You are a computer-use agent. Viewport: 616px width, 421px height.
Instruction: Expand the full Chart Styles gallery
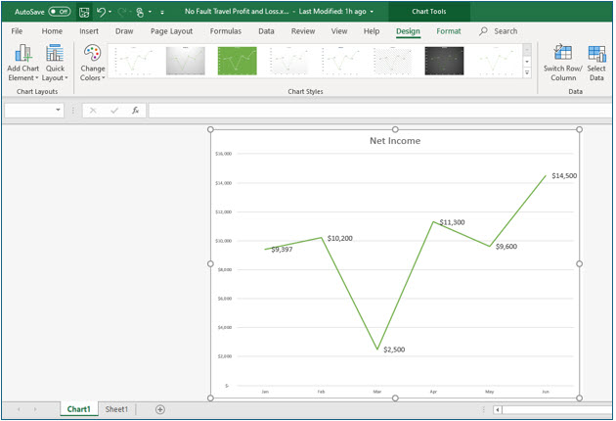pos(527,72)
